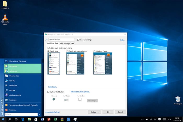The image size is (183, 122).
Task: Click the POR language indicator
Action: pos(169,119)
